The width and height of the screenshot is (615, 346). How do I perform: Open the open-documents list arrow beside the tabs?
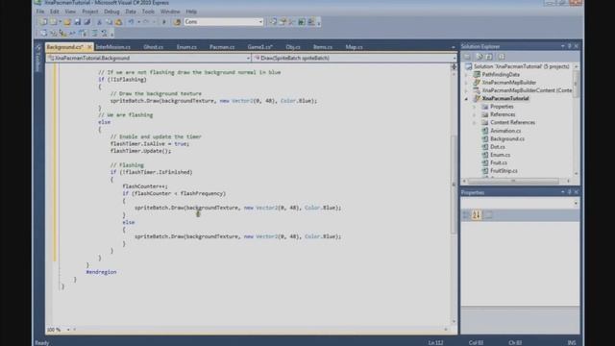coord(453,47)
